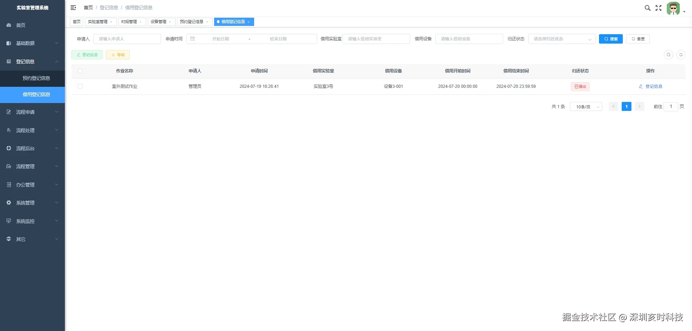This screenshot has width=692, height=331.
Task: Expand the 流程管理 menu
Action: (32, 166)
